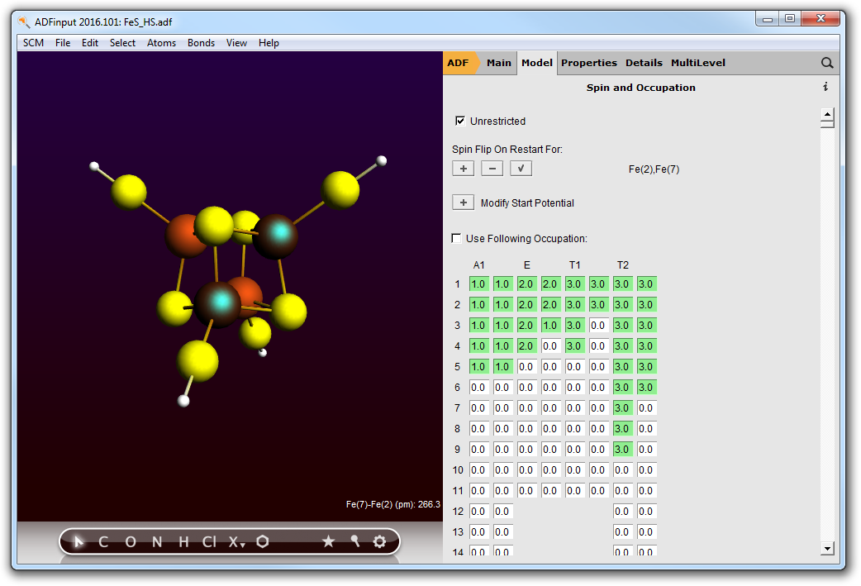Pick the Chlorine atom tool

pos(209,542)
